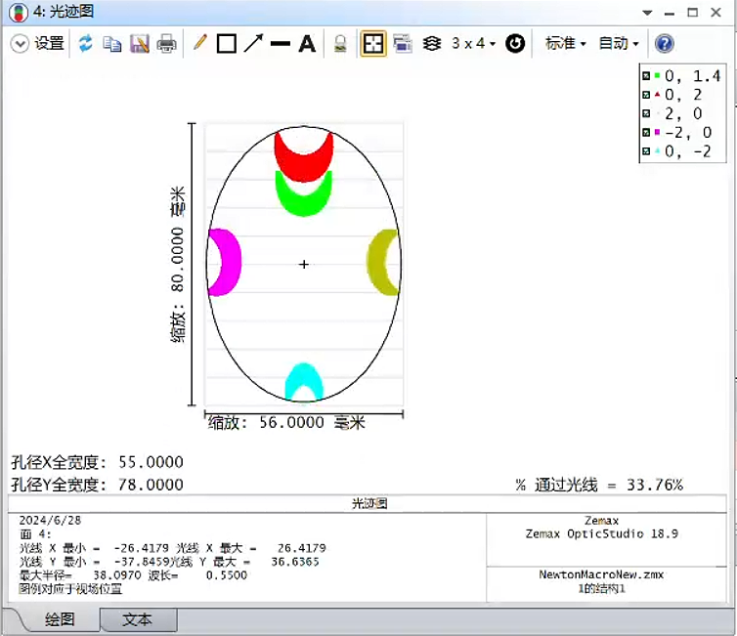
Task: Click the lock window icon
Action: (x=340, y=44)
